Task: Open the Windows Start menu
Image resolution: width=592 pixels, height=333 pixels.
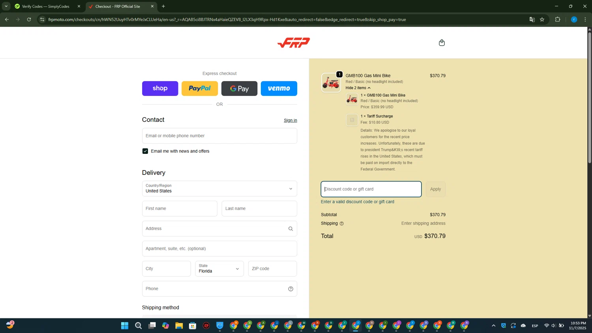Action: [x=125, y=326]
